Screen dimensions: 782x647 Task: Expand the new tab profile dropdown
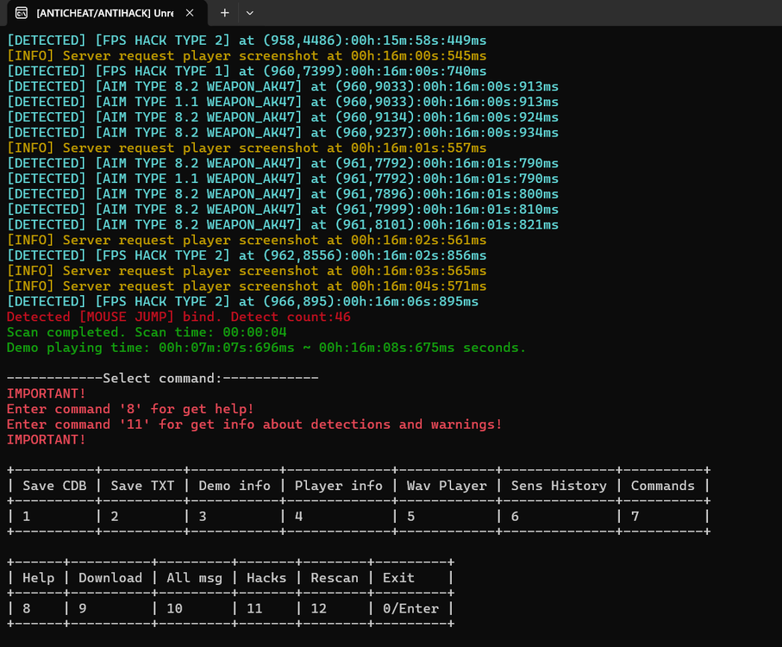pos(250,13)
